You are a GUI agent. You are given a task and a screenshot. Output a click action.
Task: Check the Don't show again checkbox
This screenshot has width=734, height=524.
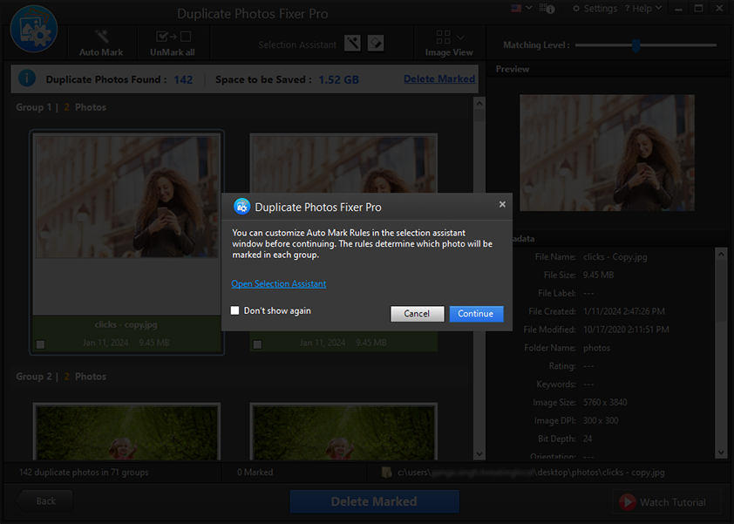tap(235, 310)
